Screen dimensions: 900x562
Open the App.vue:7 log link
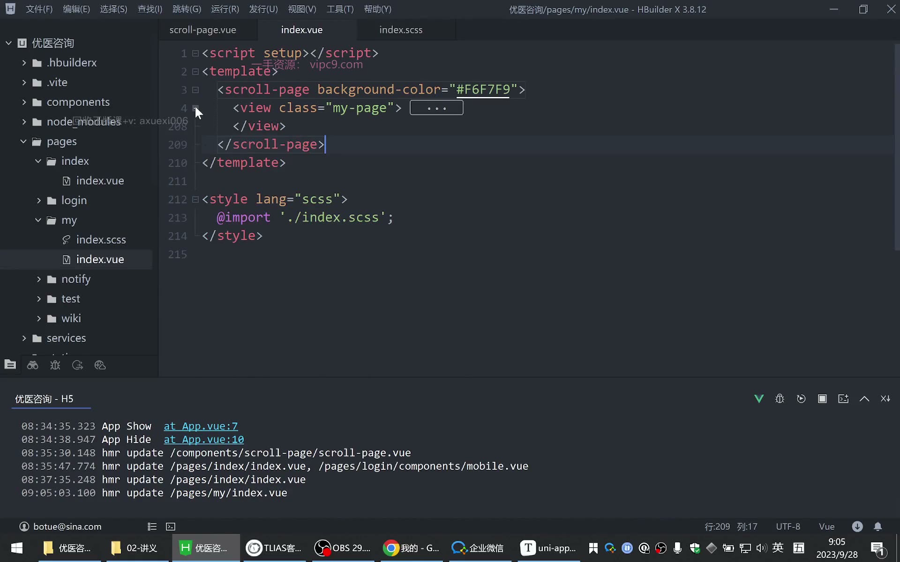[201, 426]
